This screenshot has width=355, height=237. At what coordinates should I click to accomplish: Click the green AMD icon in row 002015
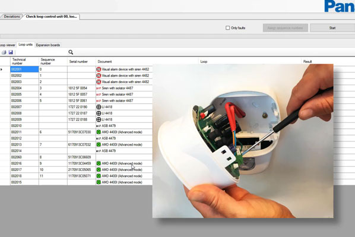point(99,182)
